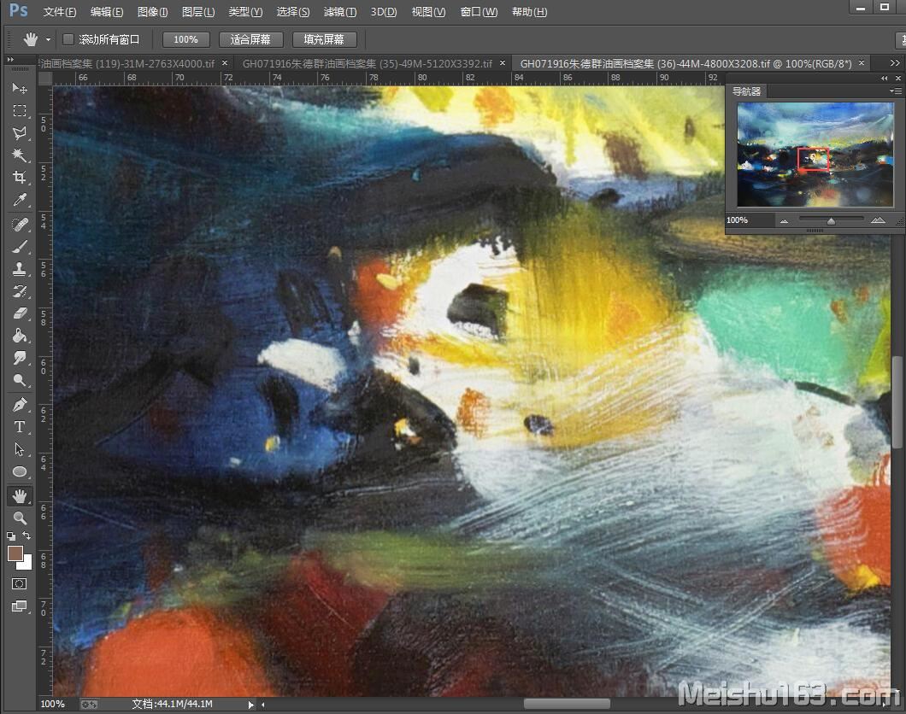This screenshot has height=714, width=906.
Task: Open the 滤镜(T) menu
Action: pyautogui.click(x=340, y=12)
